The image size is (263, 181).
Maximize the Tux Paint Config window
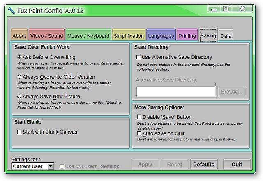click(x=226, y=9)
